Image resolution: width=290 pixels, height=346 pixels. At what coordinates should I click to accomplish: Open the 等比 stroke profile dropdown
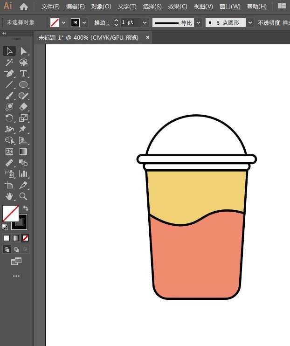(198, 22)
